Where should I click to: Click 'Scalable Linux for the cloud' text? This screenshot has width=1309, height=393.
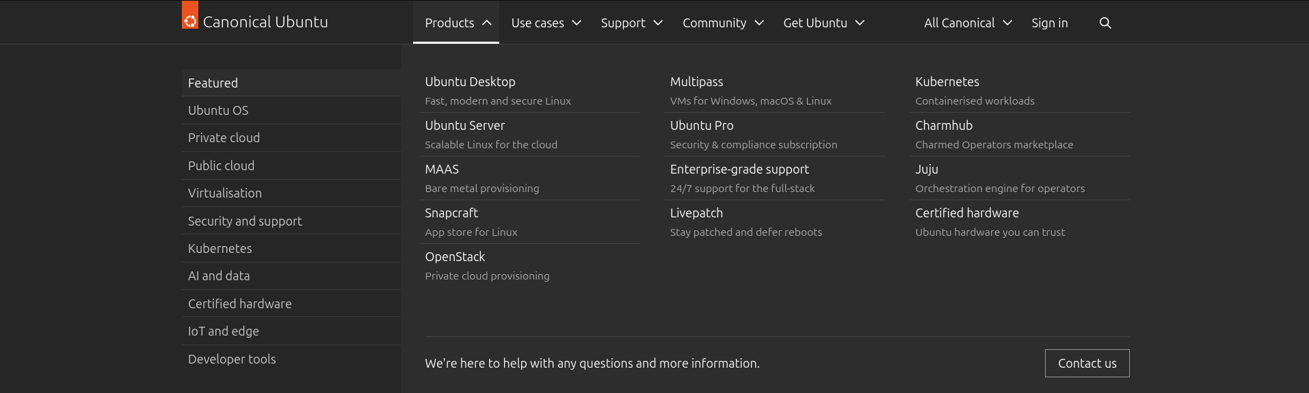tap(491, 144)
